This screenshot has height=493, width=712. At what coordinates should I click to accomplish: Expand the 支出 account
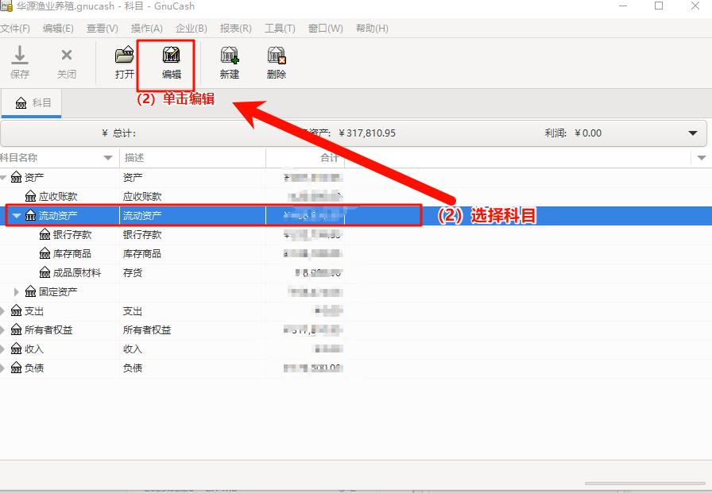[x=2, y=310]
